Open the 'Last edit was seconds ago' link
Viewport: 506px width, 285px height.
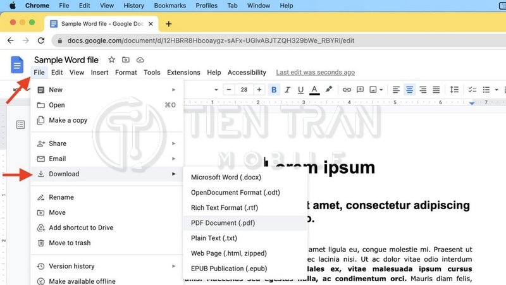[315, 73]
